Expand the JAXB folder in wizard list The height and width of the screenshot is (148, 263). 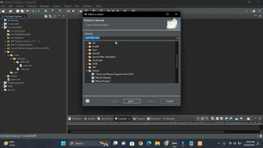87,64
